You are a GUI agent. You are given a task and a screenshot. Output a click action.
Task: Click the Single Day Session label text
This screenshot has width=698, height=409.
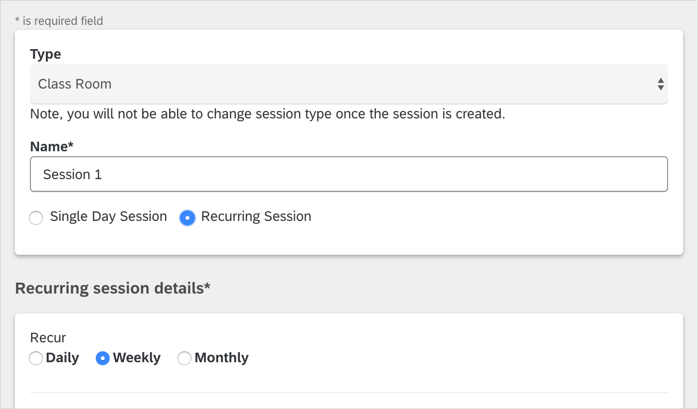click(x=108, y=216)
